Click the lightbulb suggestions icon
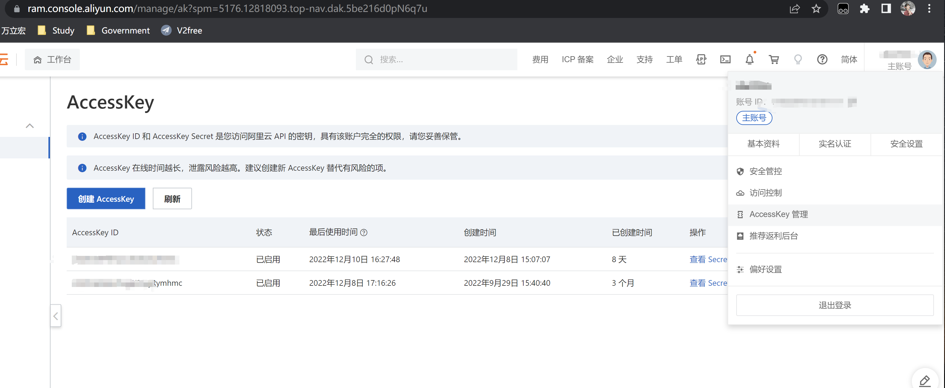Screen dimensions: 945x388 [x=798, y=59]
